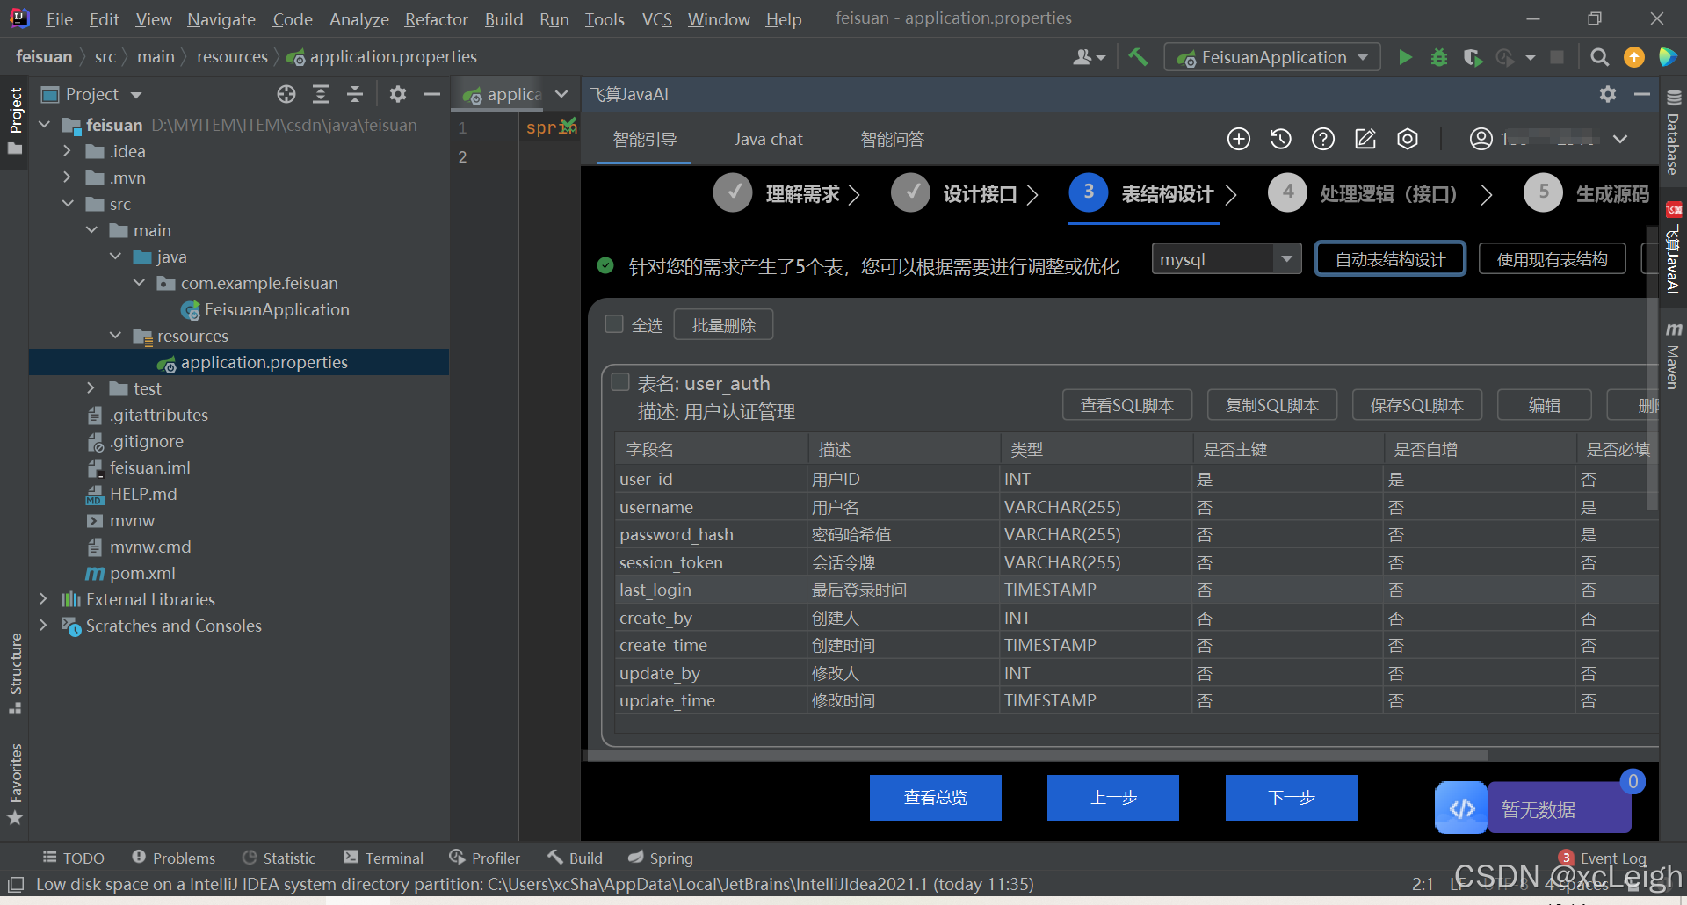Collapse the resources folder in Project tree
The width and height of the screenshot is (1687, 905).
click(x=115, y=335)
